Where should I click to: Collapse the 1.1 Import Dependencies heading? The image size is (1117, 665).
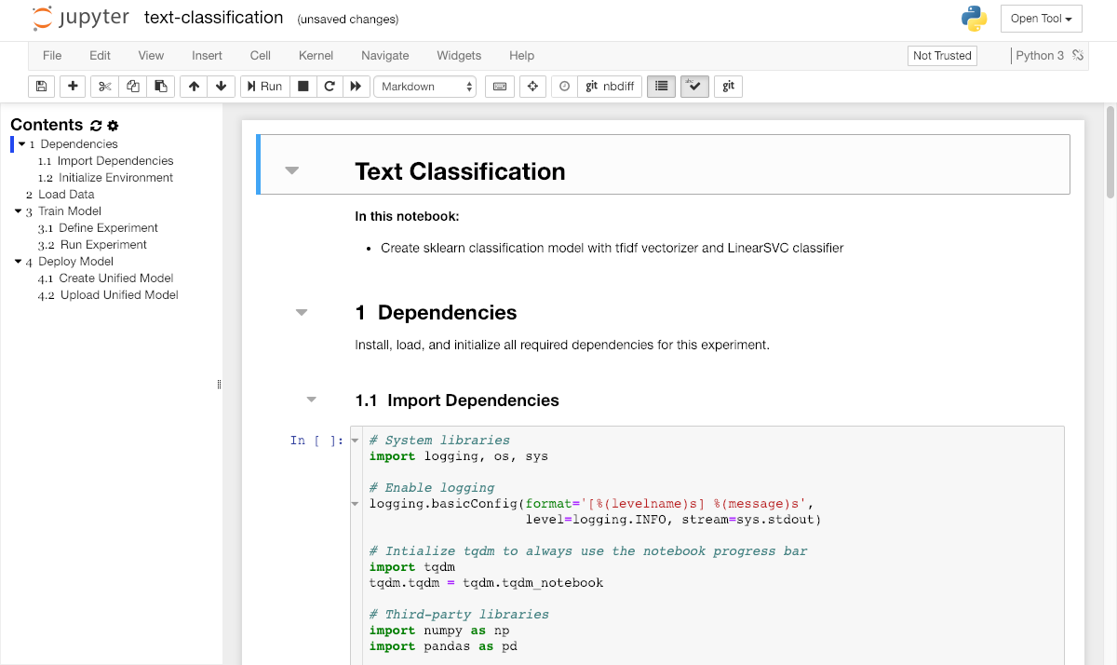pyautogui.click(x=312, y=400)
